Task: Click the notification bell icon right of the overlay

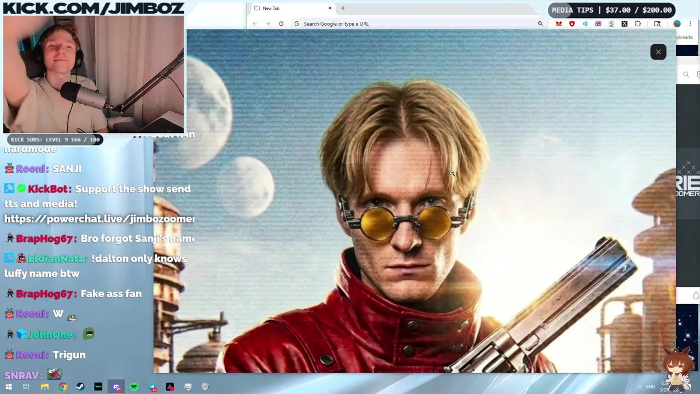Action: tap(696, 296)
